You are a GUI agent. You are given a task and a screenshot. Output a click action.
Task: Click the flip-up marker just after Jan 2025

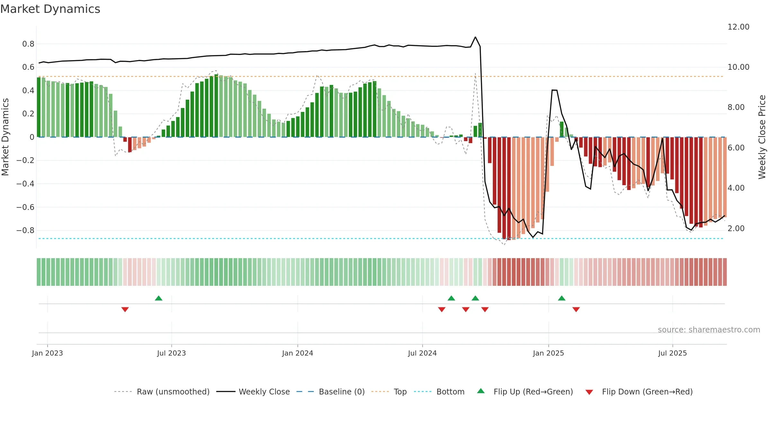coord(562,298)
